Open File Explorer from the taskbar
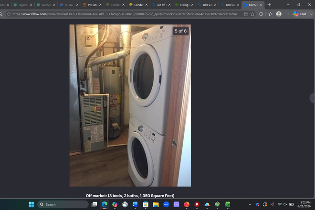Image resolution: width=315 pixels, height=210 pixels. [156, 204]
